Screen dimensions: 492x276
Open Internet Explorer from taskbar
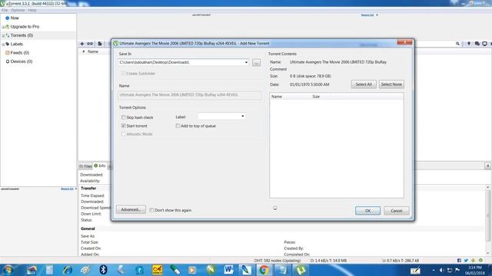pos(67,270)
